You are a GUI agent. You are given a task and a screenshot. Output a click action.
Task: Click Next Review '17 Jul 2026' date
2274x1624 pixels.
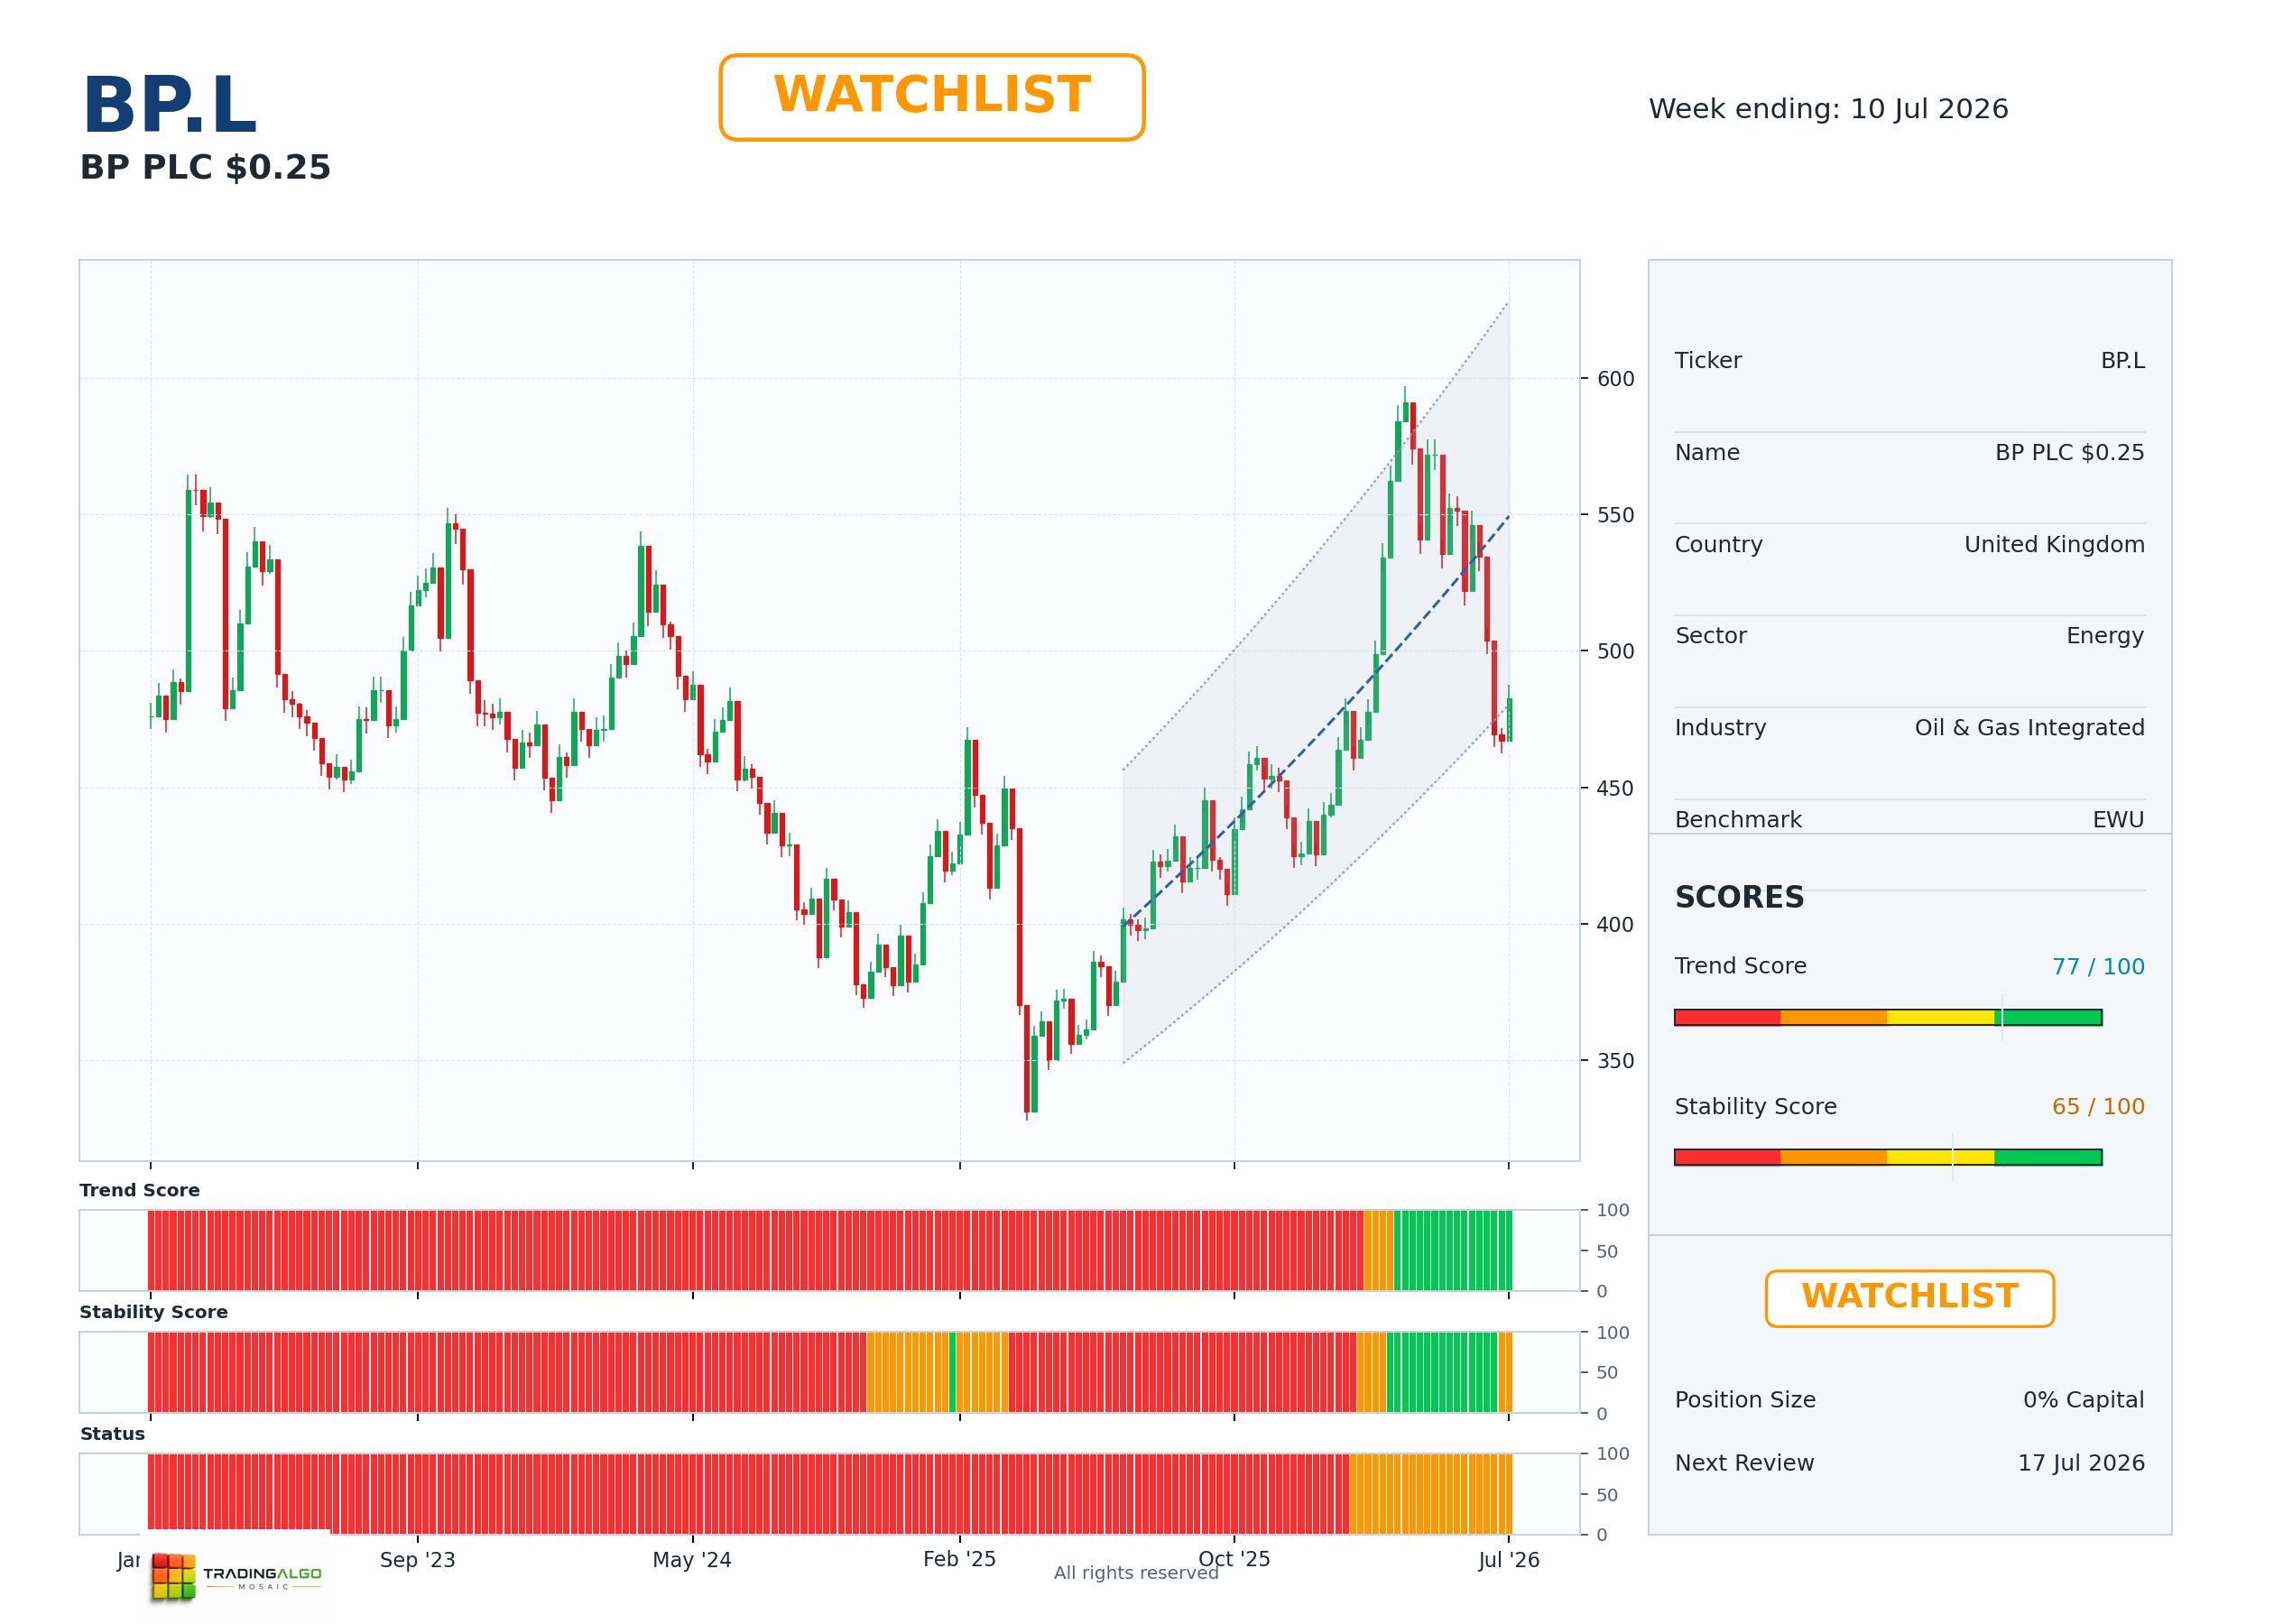(2081, 1463)
